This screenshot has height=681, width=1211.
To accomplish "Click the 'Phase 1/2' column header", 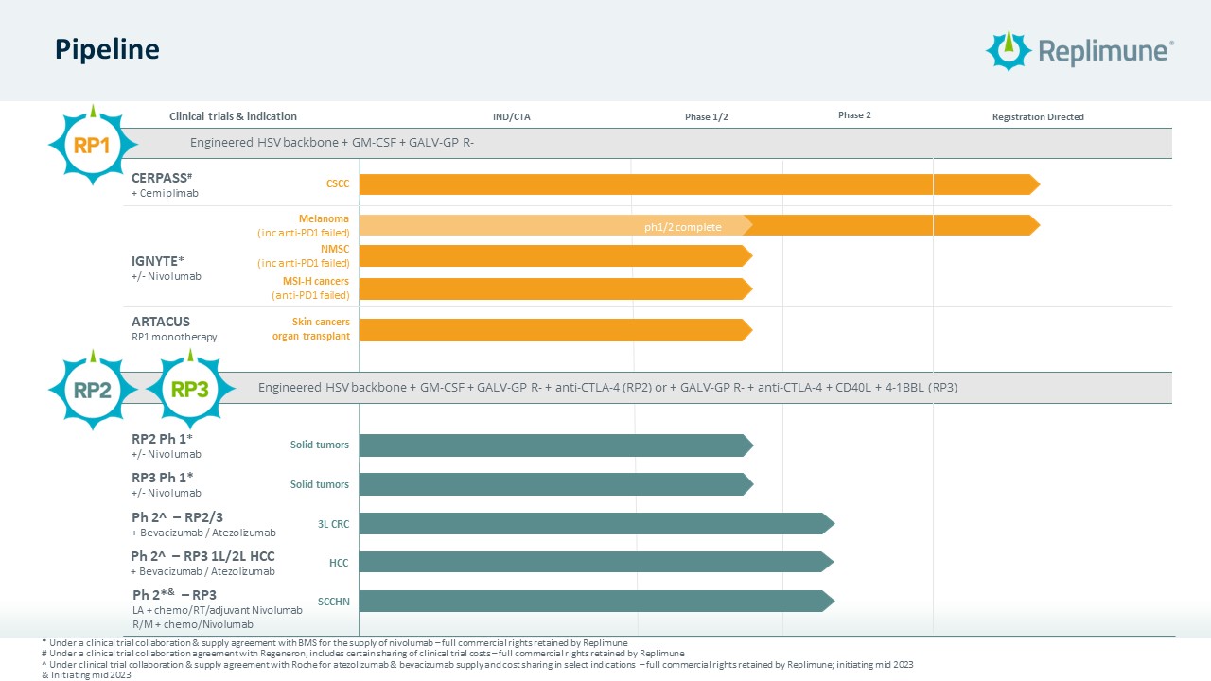I will (x=707, y=117).
